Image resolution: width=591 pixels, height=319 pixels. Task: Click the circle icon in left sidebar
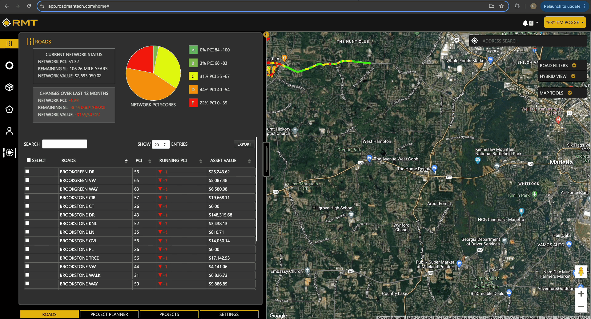(x=10, y=66)
